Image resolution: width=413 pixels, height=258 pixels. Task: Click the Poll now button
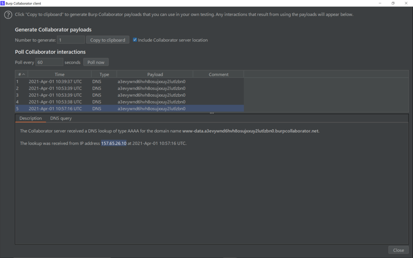click(96, 62)
